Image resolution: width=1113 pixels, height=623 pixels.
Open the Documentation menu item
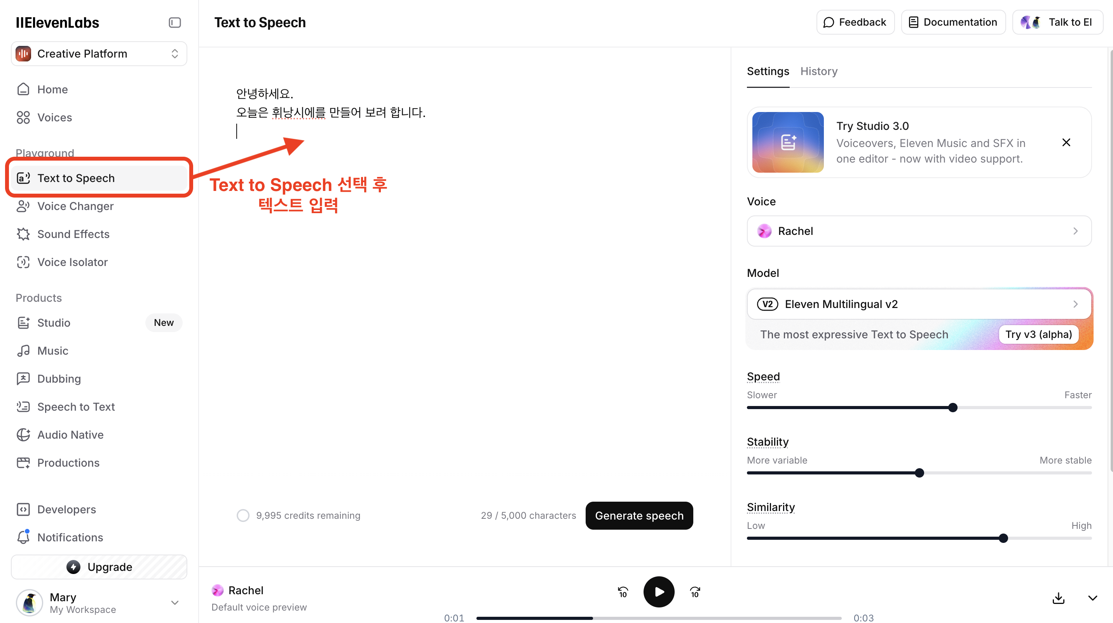[x=953, y=22]
